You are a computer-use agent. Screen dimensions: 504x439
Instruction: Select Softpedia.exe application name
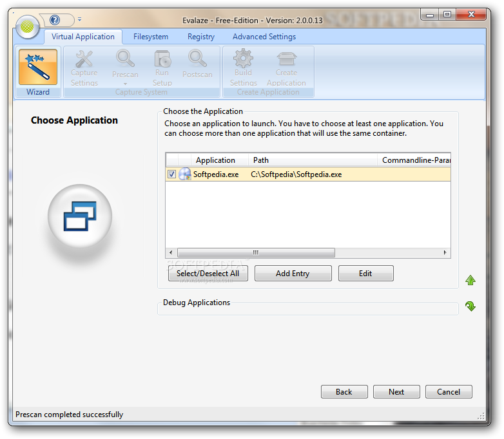216,174
